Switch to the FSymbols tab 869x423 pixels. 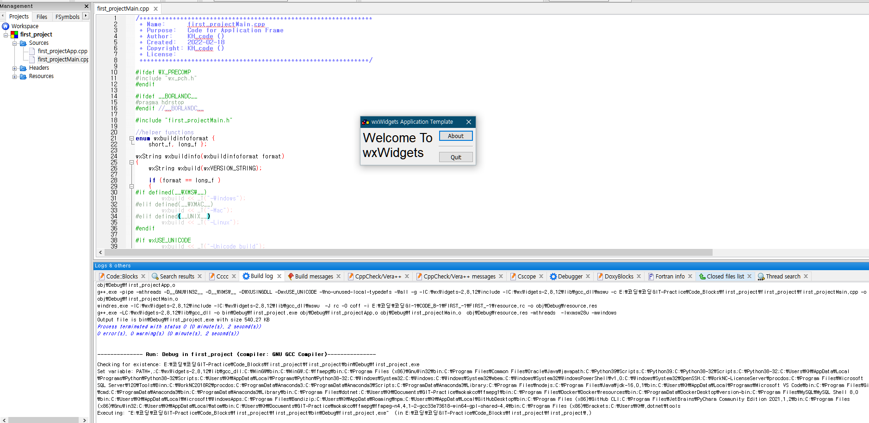68,17
